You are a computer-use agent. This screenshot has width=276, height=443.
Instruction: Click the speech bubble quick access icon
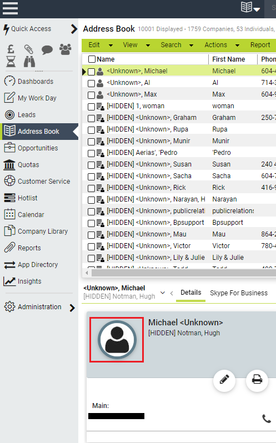(x=47, y=50)
